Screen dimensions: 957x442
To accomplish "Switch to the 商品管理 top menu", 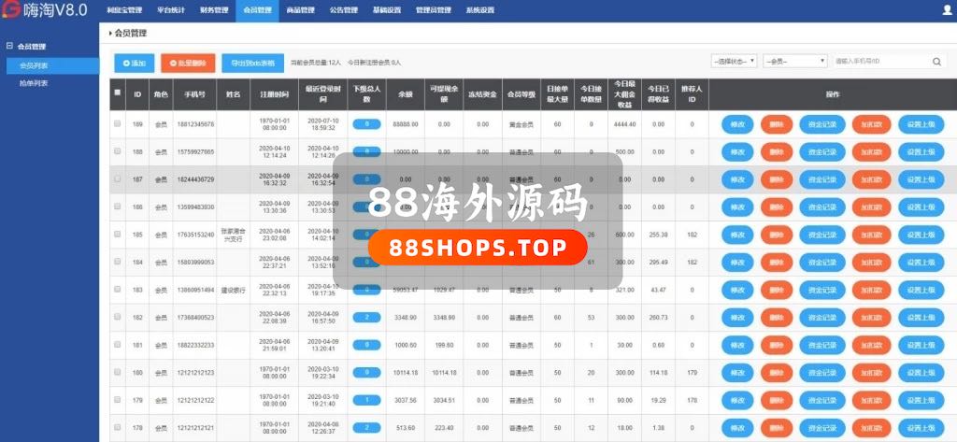I will (x=300, y=10).
